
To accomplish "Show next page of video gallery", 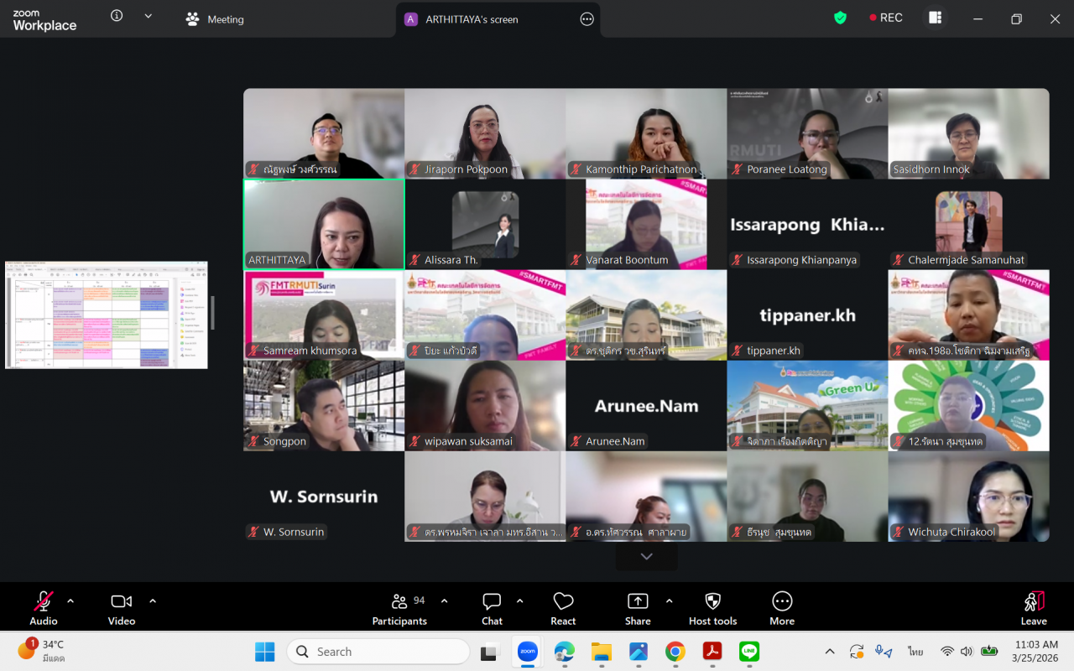I will [x=646, y=557].
